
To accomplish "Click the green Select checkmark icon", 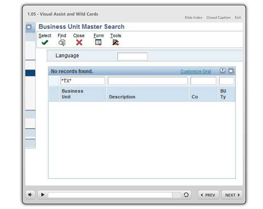I will click(x=45, y=43).
